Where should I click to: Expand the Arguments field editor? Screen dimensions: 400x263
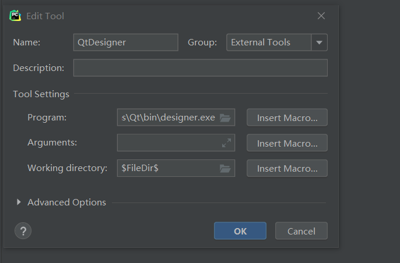(226, 143)
